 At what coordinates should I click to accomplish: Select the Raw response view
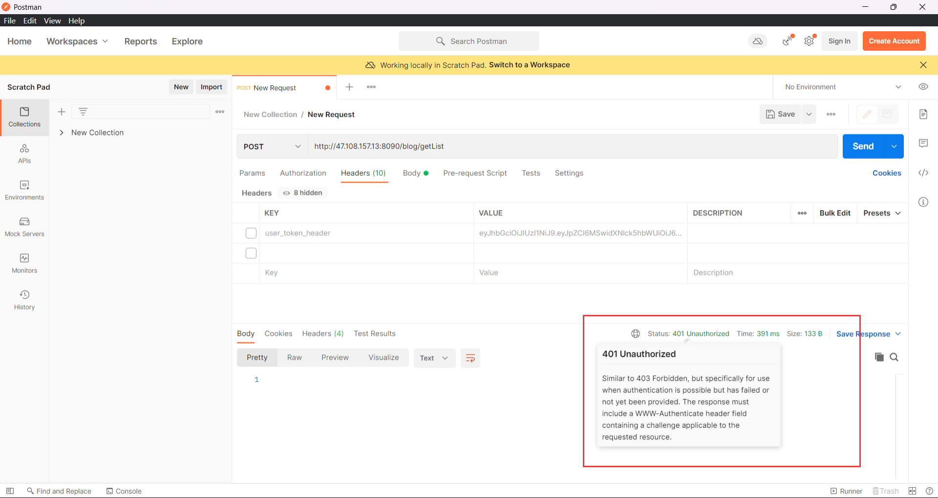(295, 357)
